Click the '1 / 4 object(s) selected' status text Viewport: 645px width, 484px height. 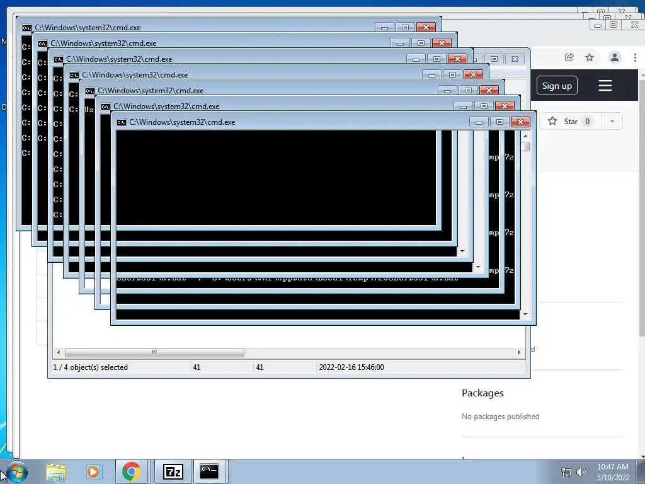click(x=91, y=367)
